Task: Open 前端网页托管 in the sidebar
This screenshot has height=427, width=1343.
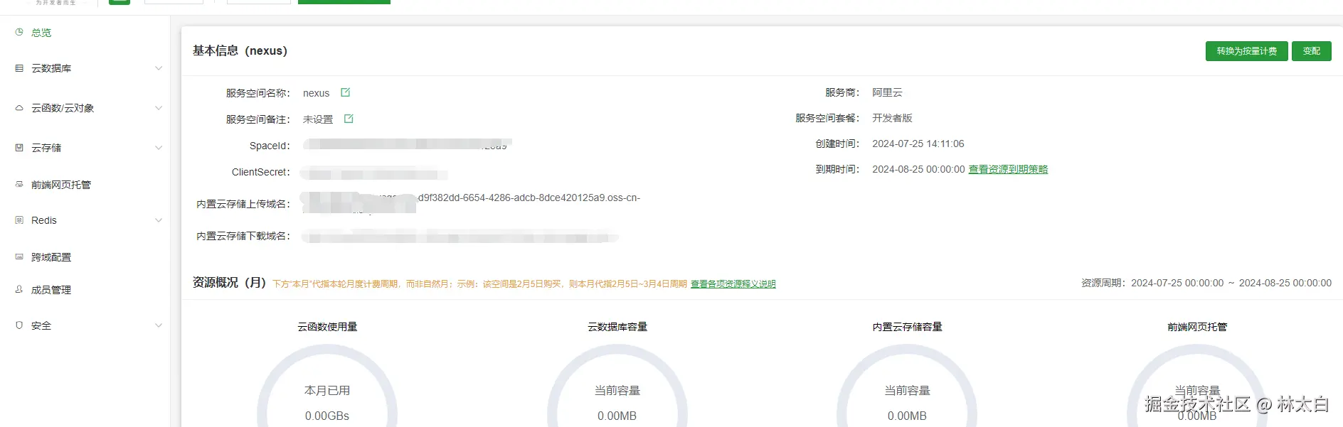Action: (61, 185)
